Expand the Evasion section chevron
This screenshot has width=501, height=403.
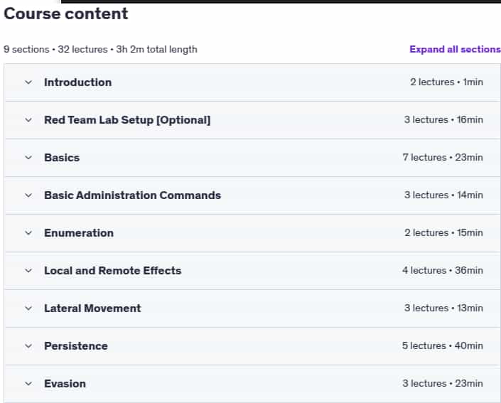(x=28, y=384)
